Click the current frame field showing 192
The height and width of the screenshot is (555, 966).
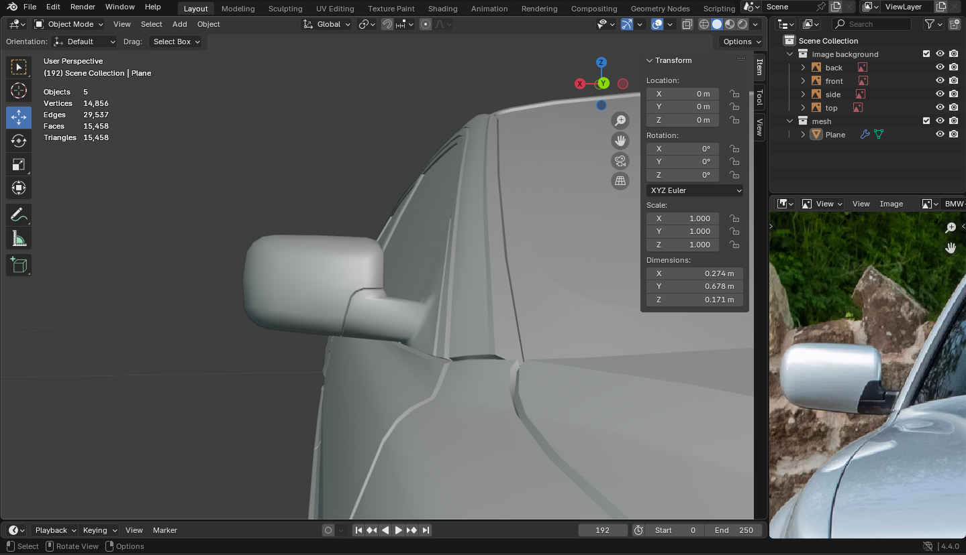click(603, 530)
